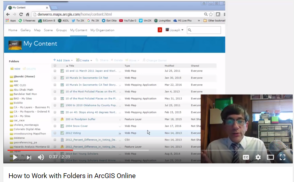The width and height of the screenshot is (294, 182).
Task: Open bioblitz folder icon
Action: [x=11, y=103]
